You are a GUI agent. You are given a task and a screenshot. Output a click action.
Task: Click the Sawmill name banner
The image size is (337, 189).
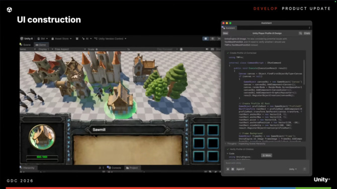click(x=128, y=129)
